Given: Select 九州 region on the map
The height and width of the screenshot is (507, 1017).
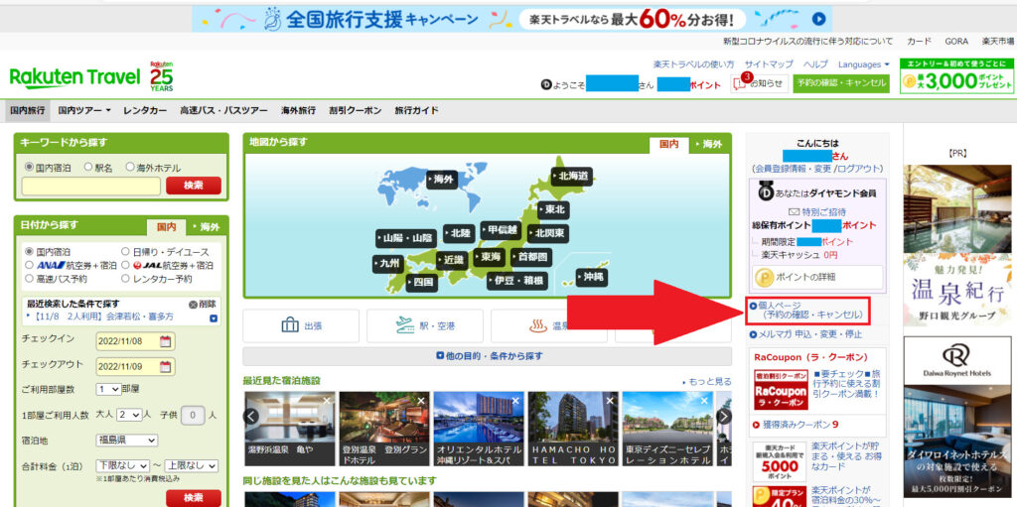Looking at the screenshot, I should click(x=388, y=264).
